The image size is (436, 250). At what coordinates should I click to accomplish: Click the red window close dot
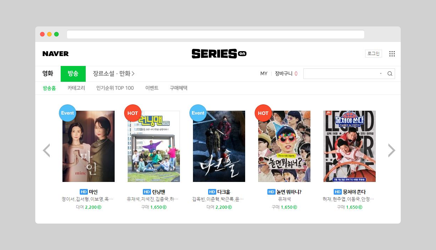pyautogui.click(x=42, y=34)
